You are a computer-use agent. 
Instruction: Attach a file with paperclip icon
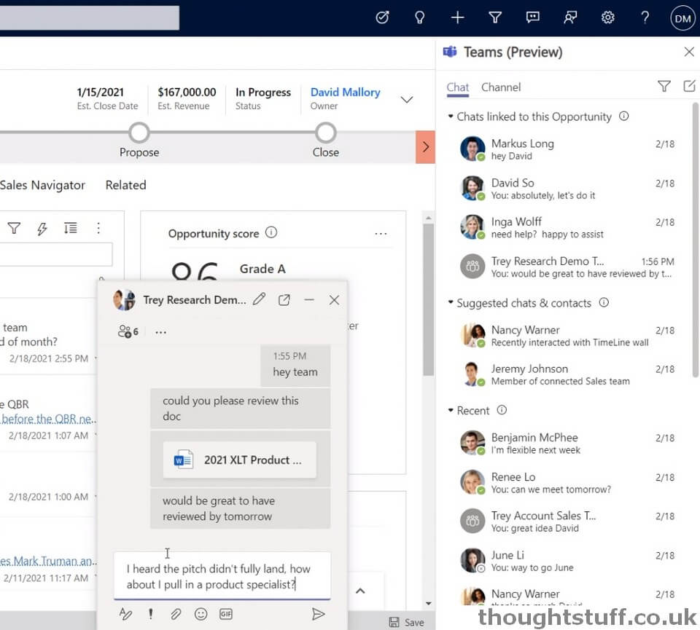click(x=176, y=615)
